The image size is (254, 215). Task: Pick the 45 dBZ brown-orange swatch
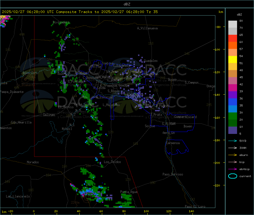pos(233,74)
